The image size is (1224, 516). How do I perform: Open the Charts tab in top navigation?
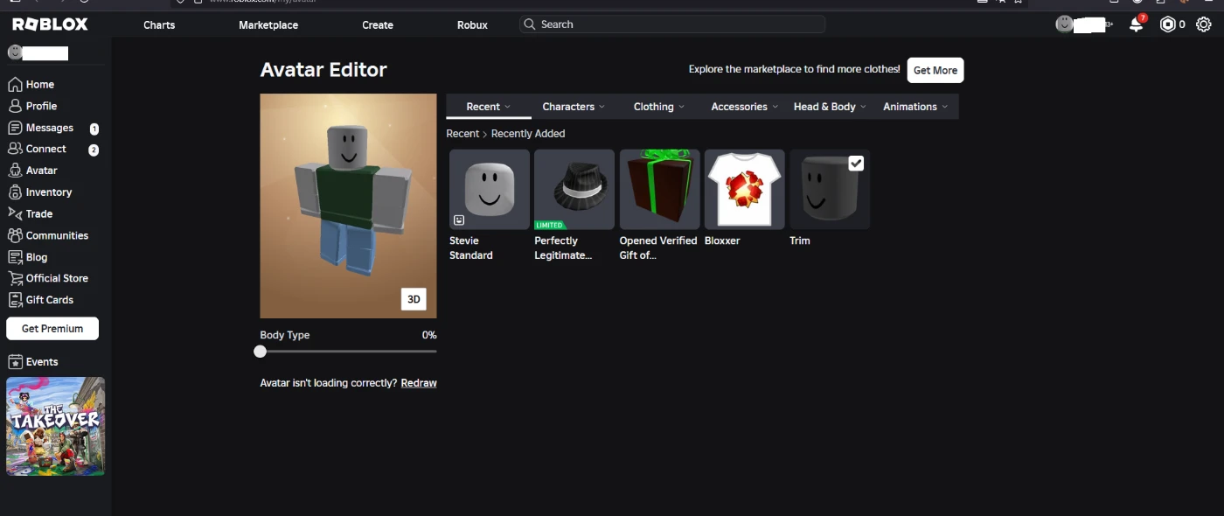pos(159,24)
